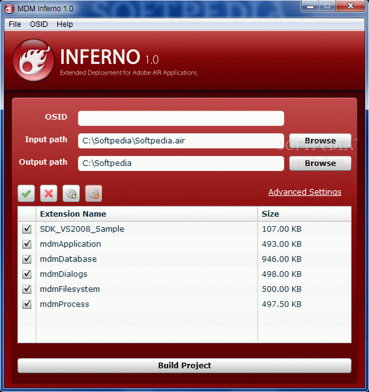Sort by the Extension Name column header
Image resolution: width=369 pixels, height=392 pixels.
point(147,214)
